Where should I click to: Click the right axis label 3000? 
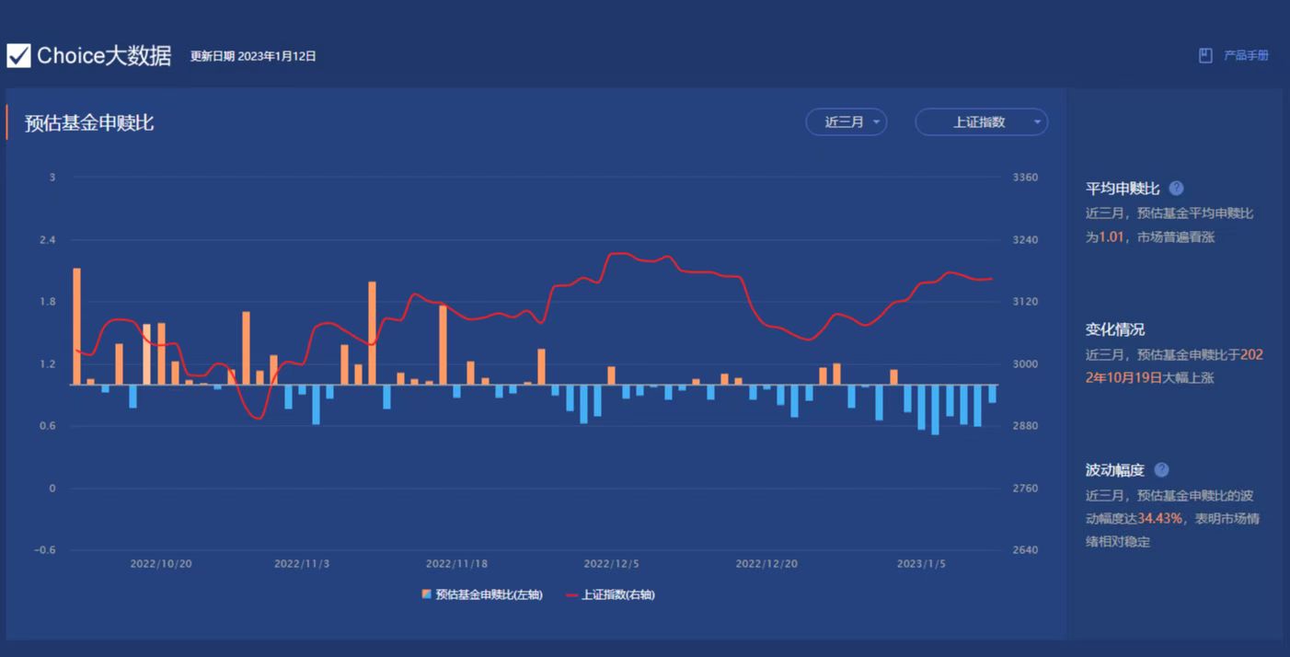(1025, 364)
